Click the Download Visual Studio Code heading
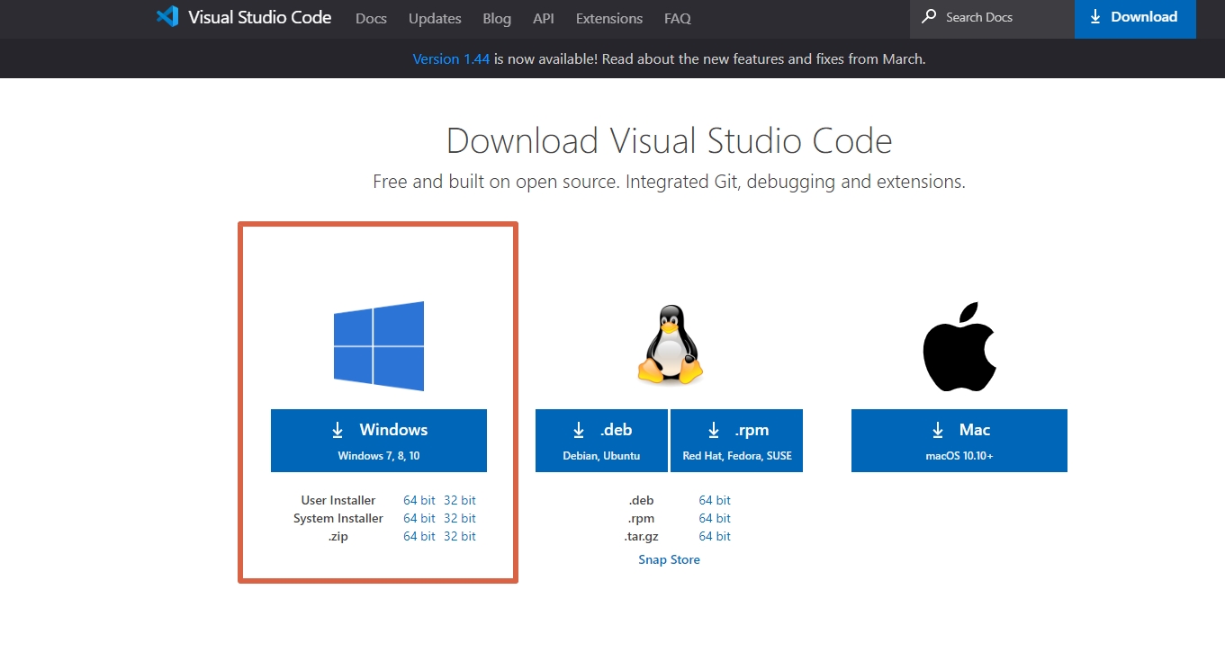 669,141
